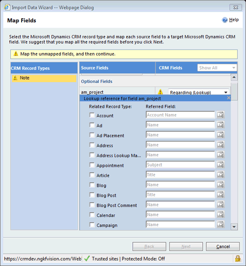
Task: Open lookup icon in Address row
Action: (x=220, y=145)
